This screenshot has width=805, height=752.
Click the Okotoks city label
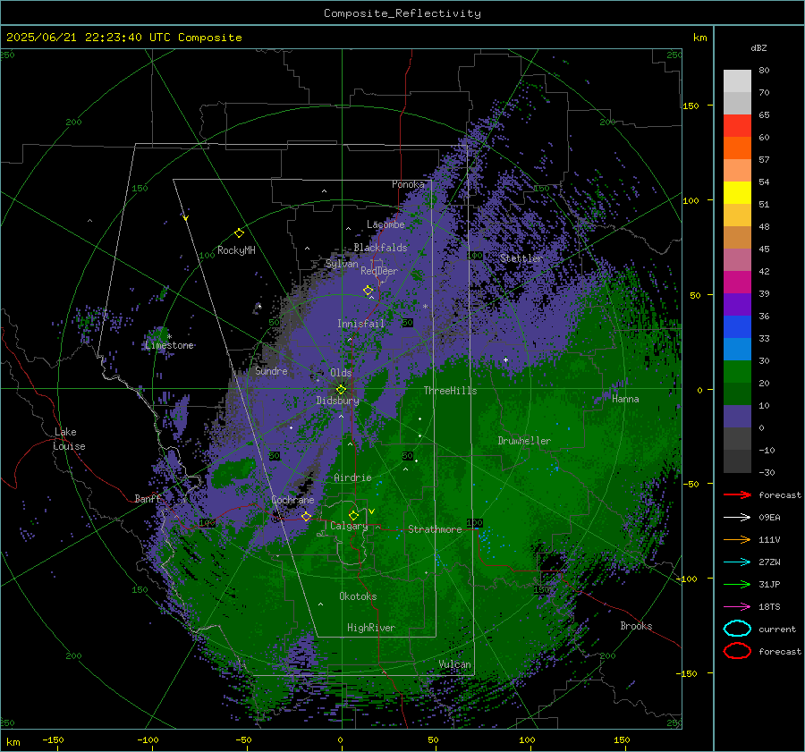click(358, 596)
